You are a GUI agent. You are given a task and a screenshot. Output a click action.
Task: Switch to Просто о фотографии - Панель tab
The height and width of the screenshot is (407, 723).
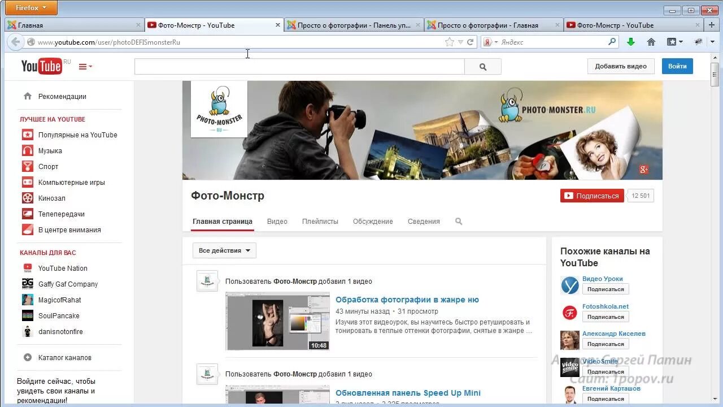[354, 25]
